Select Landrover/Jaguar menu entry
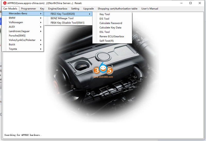Viewport: 206px width, 141px height. point(23,31)
